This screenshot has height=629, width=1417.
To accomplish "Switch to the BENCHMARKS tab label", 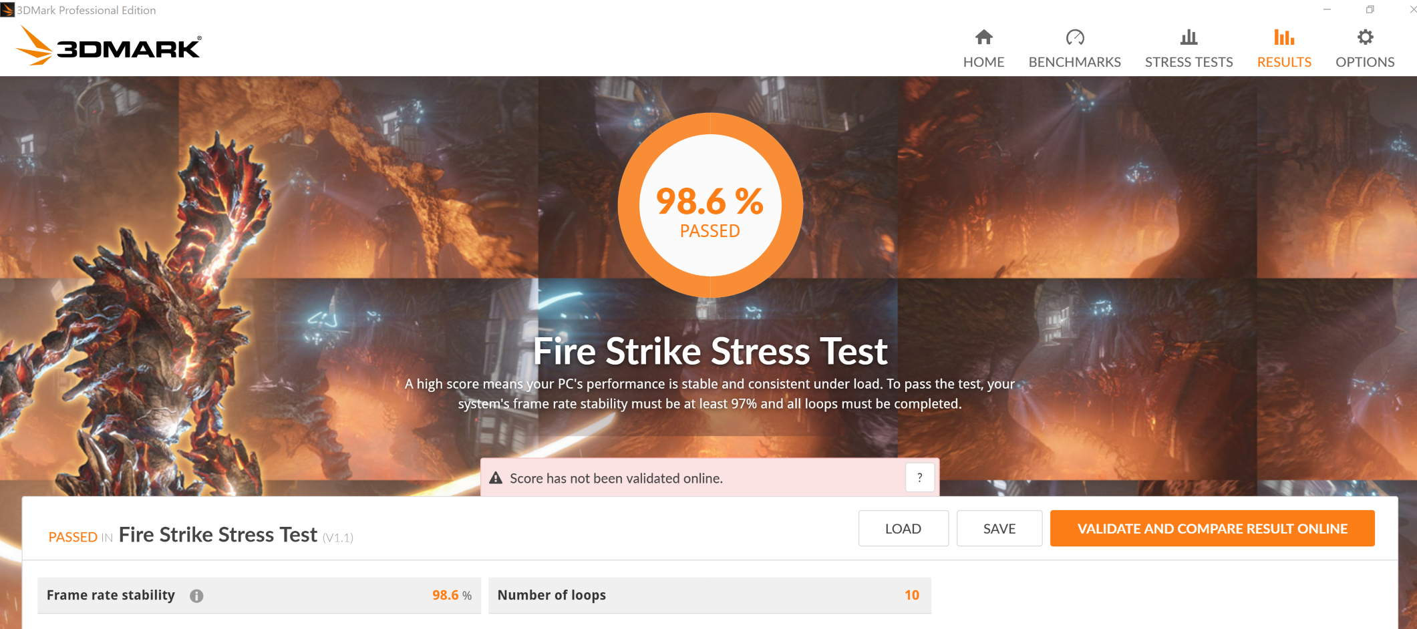I will tap(1075, 62).
